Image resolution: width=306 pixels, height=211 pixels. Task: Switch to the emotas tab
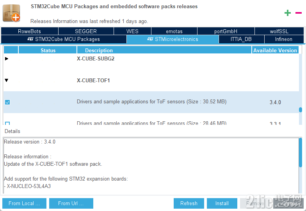[174, 31]
